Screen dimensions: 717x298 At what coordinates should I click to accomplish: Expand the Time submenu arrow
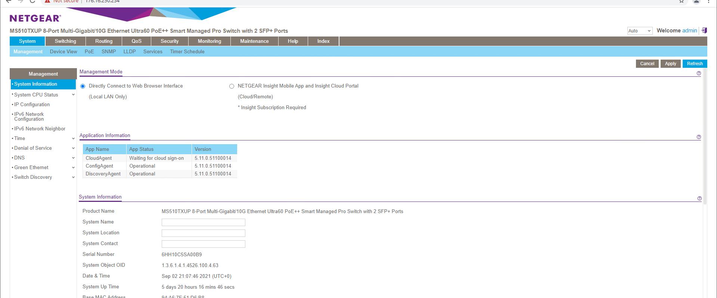pyautogui.click(x=73, y=138)
